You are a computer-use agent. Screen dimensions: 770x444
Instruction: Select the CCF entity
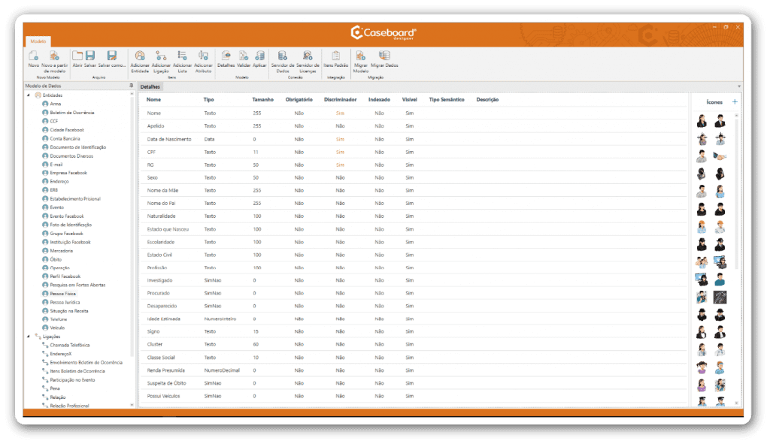coord(53,121)
